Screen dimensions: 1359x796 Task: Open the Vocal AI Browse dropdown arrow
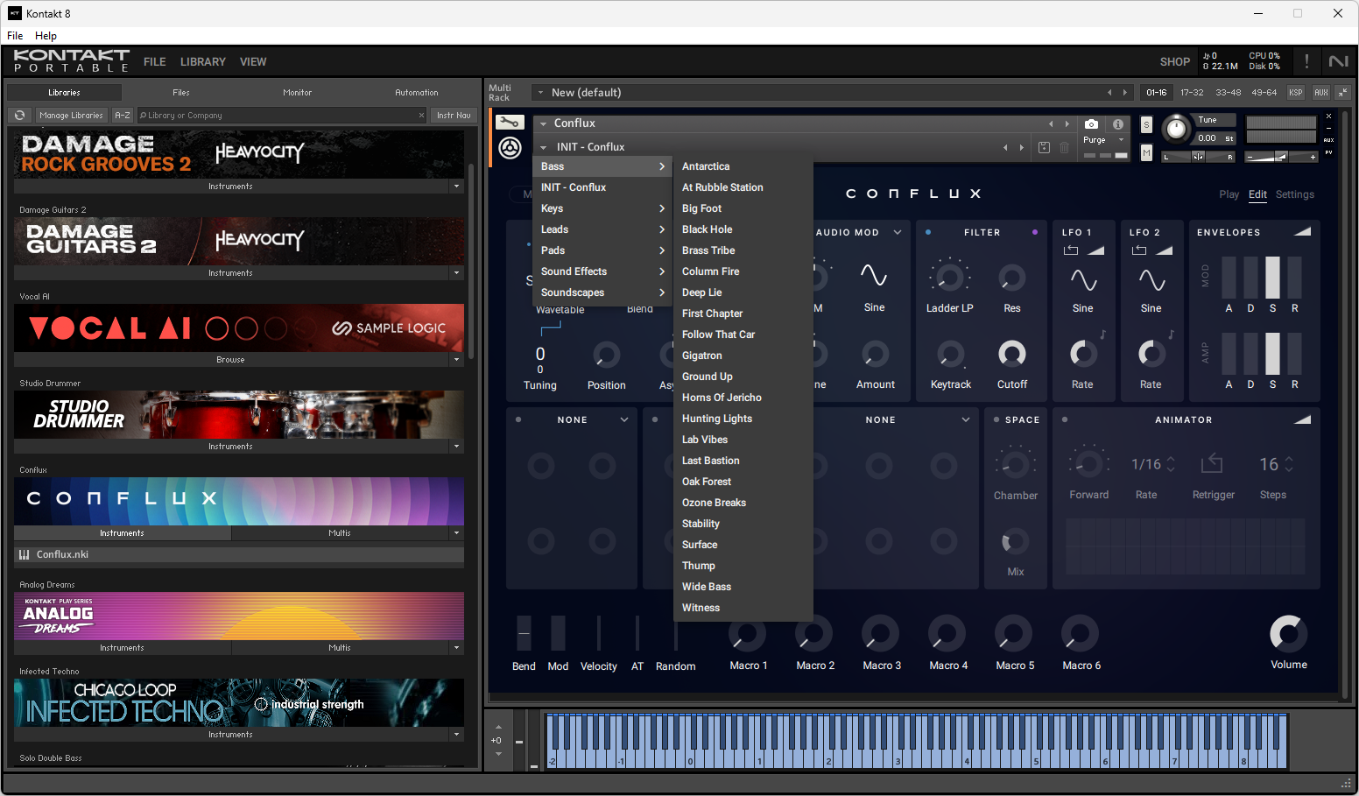point(456,360)
